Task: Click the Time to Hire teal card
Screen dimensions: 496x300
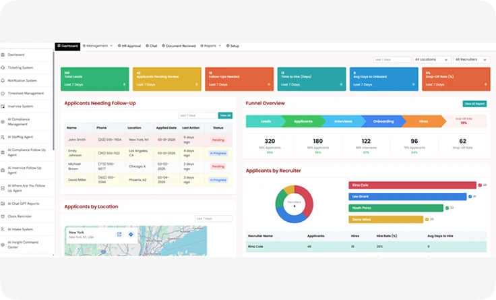Action: [311, 79]
